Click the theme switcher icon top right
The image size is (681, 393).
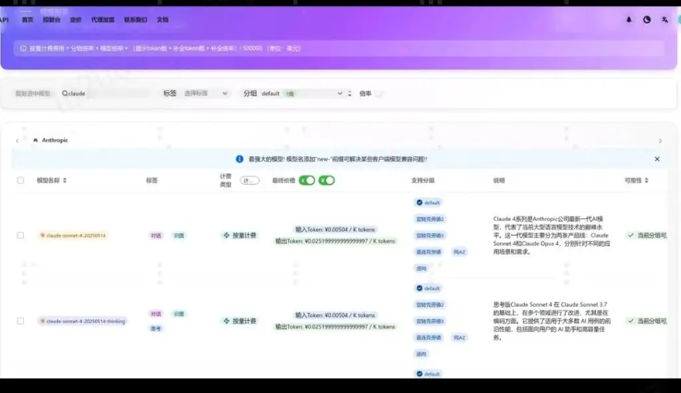[x=646, y=20]
